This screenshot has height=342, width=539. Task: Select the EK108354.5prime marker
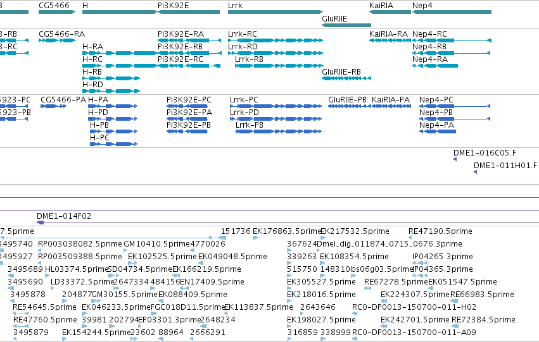(322, 263)
